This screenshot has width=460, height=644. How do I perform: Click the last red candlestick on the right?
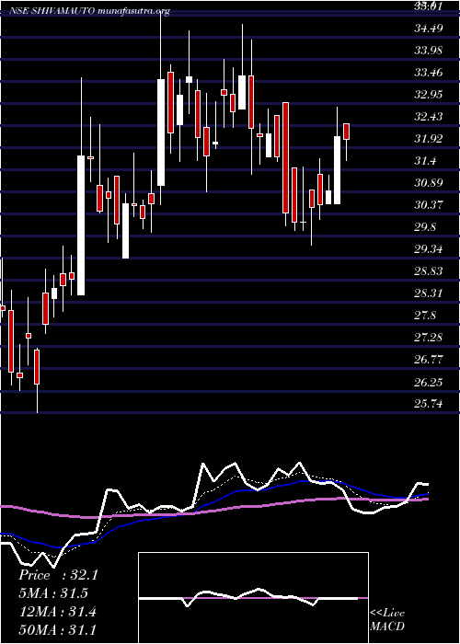pos(346,132)
